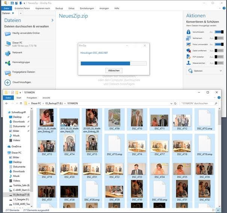
Task: Switch to large thumbnails view in status bar
Action: (218, 210)
